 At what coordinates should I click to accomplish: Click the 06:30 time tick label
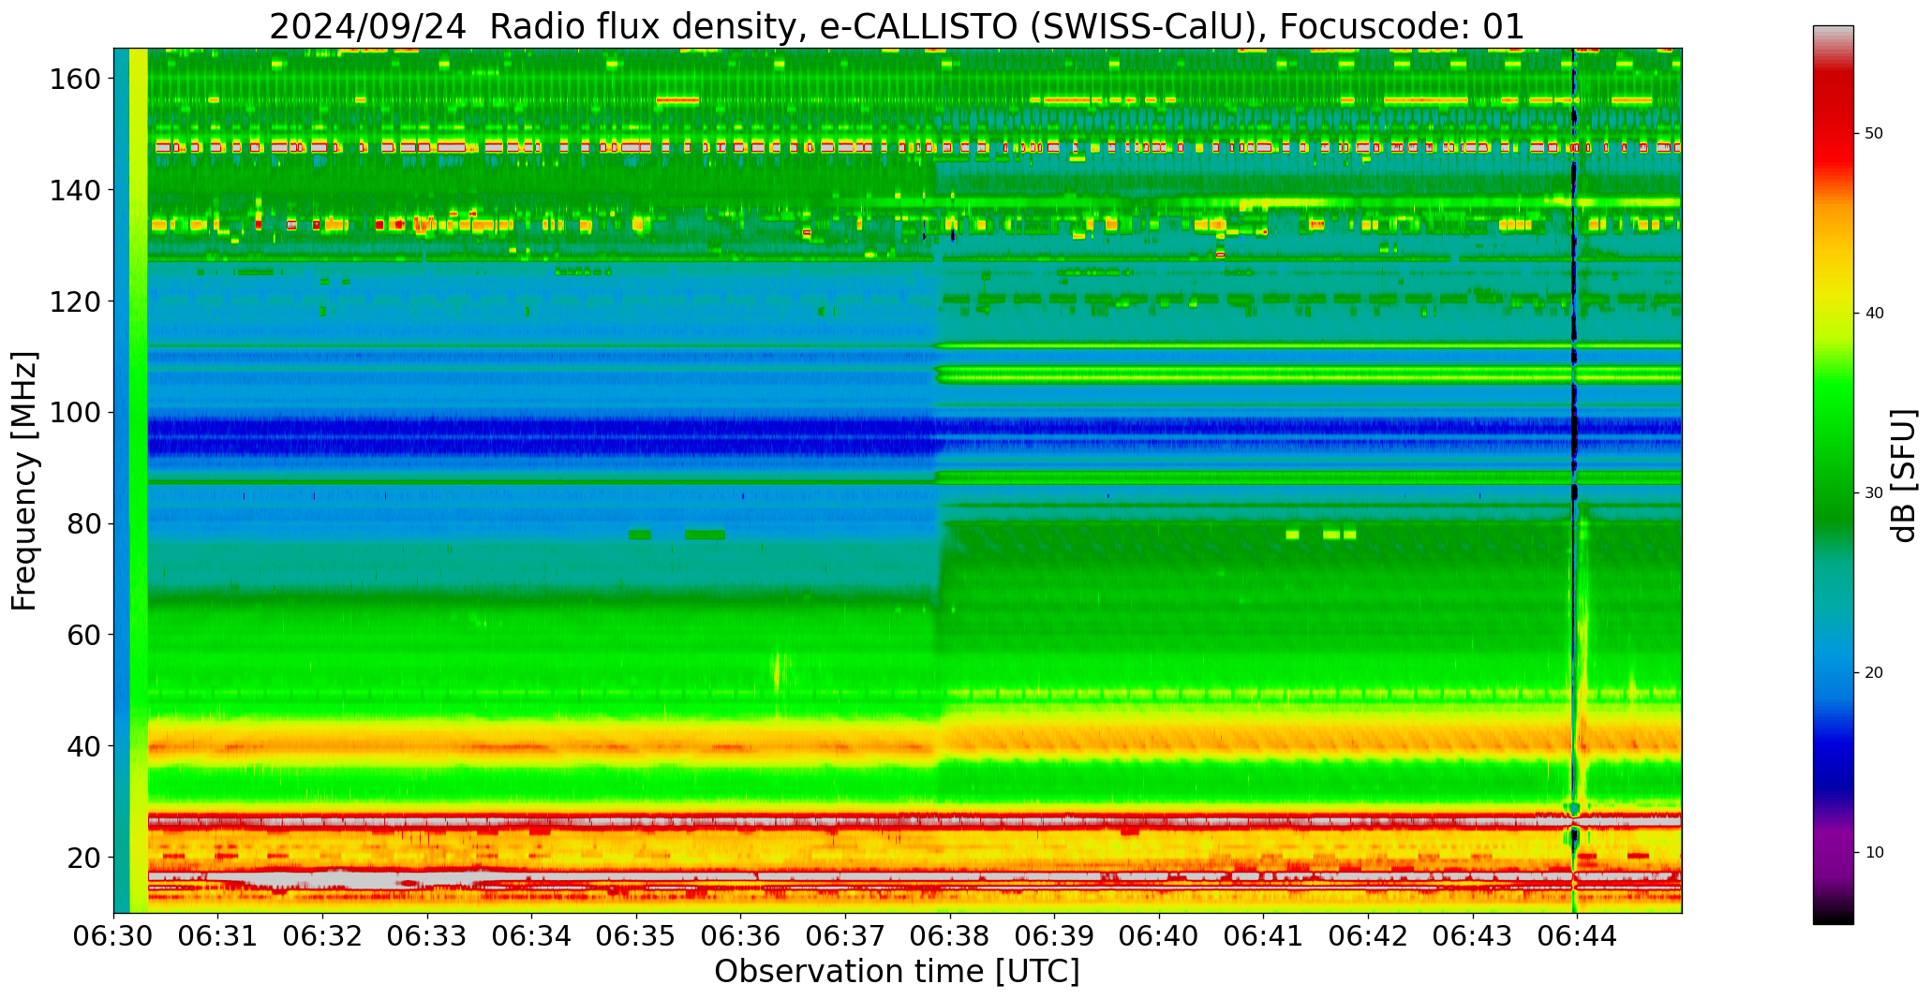tap(114, 934)
